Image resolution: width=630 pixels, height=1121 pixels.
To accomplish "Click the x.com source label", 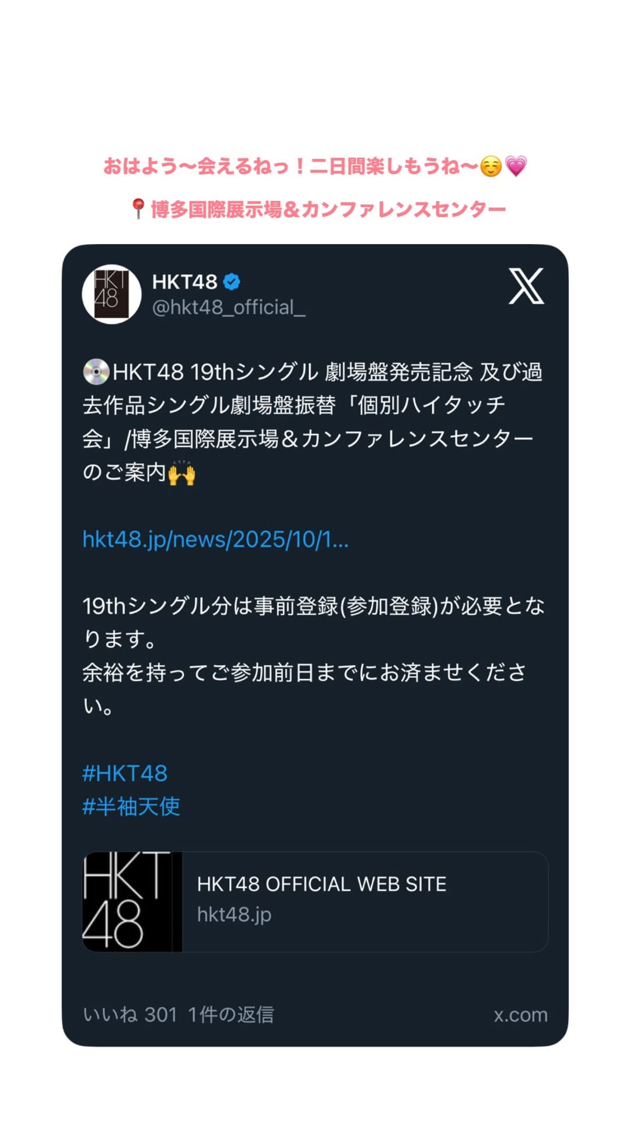I will (520, 1015).
